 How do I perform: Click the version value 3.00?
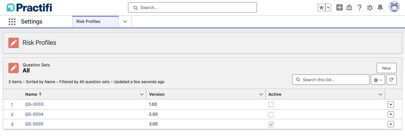click(x=153, y=124)
